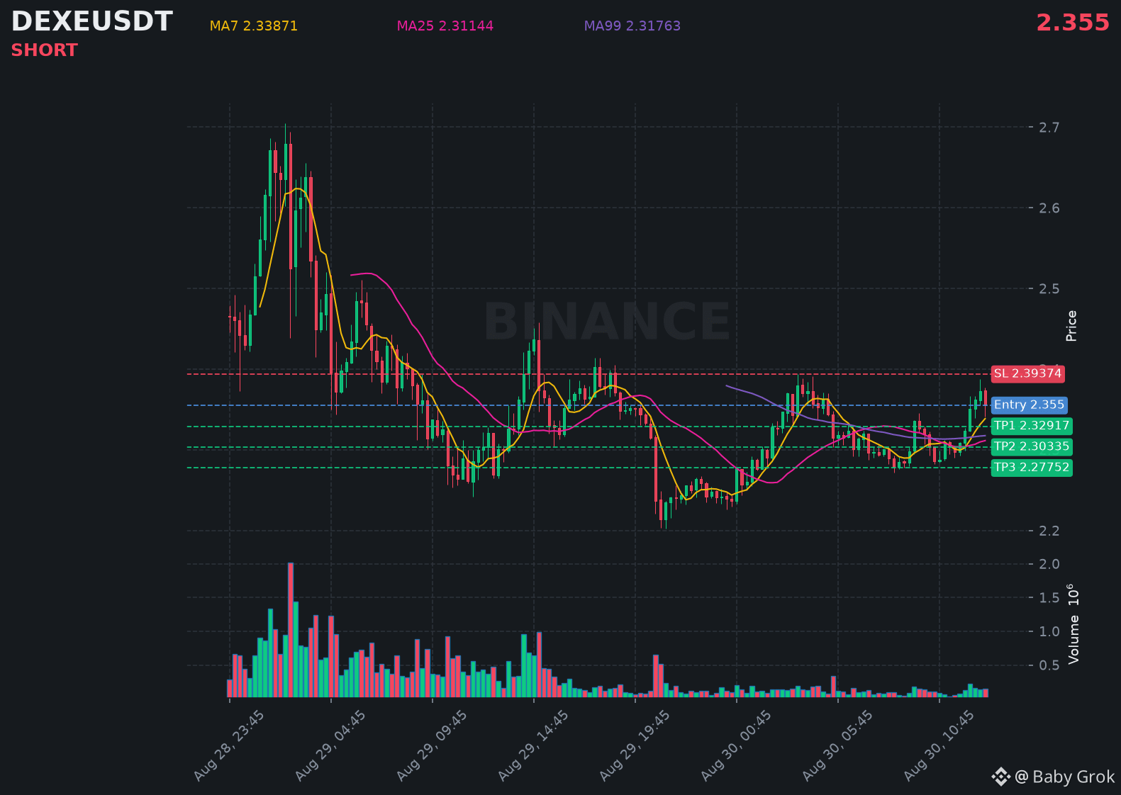Click the Entry 2.355 price tag
Screen dimensions: 1121x795
click(x=1030, y=405)
